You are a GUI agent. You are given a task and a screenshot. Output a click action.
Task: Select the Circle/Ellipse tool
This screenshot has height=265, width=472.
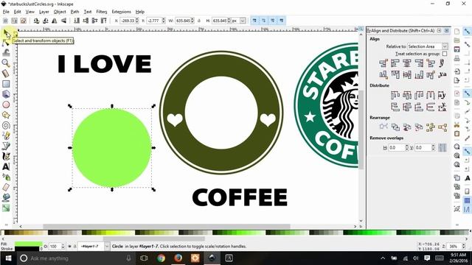click(6, 105)
